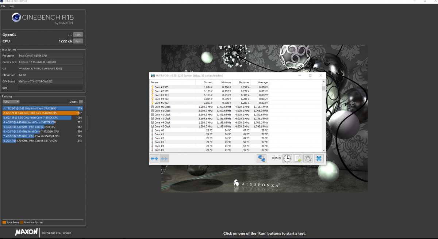438x239 pixels.
Task: Select the Core #3 temperature row
Action: [210, 142]
